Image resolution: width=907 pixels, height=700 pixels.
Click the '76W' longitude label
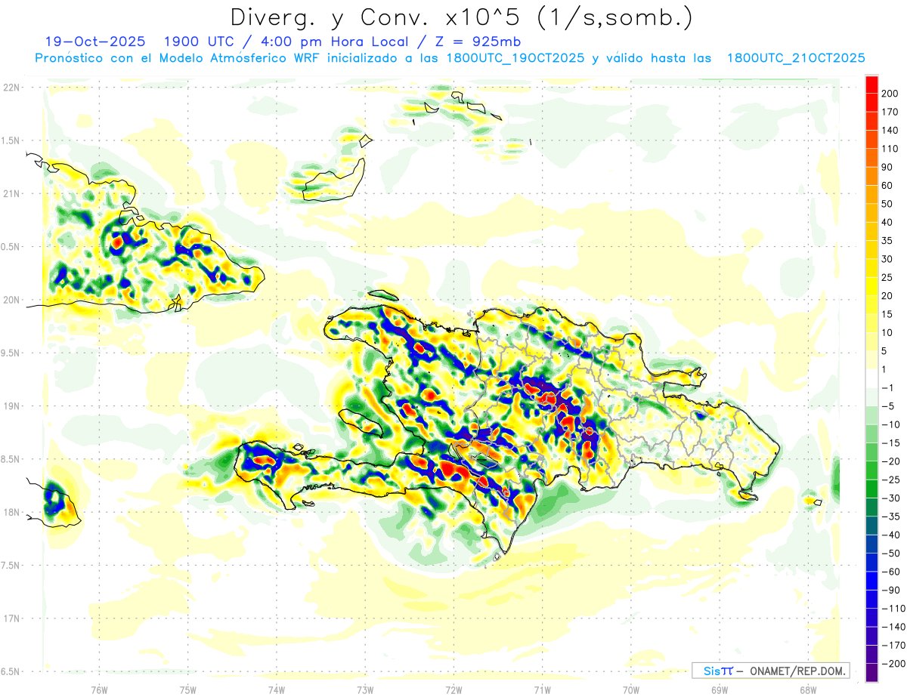99,689
